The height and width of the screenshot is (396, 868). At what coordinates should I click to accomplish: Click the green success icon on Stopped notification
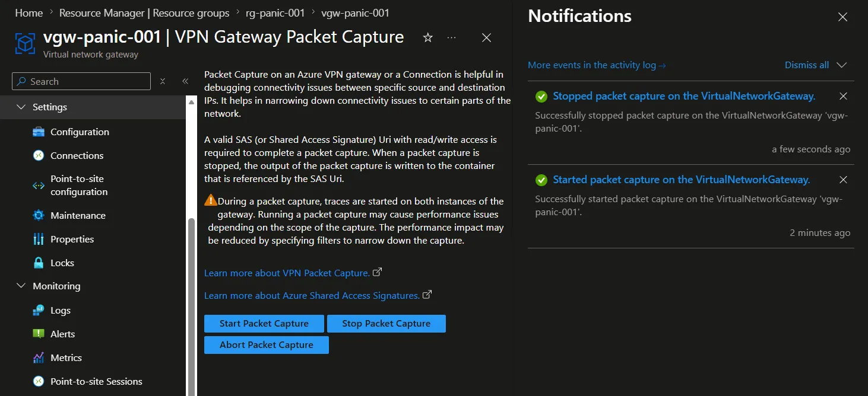pos(541,96)
